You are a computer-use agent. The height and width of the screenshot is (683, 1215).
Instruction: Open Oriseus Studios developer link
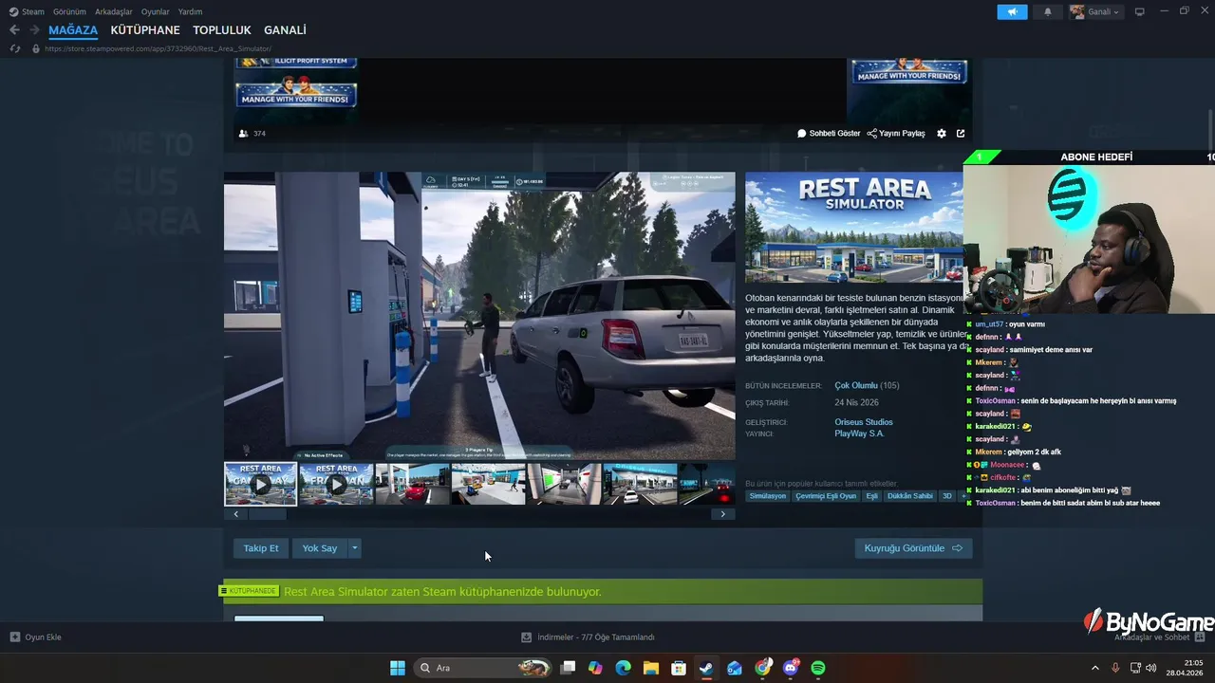(864, 422)
